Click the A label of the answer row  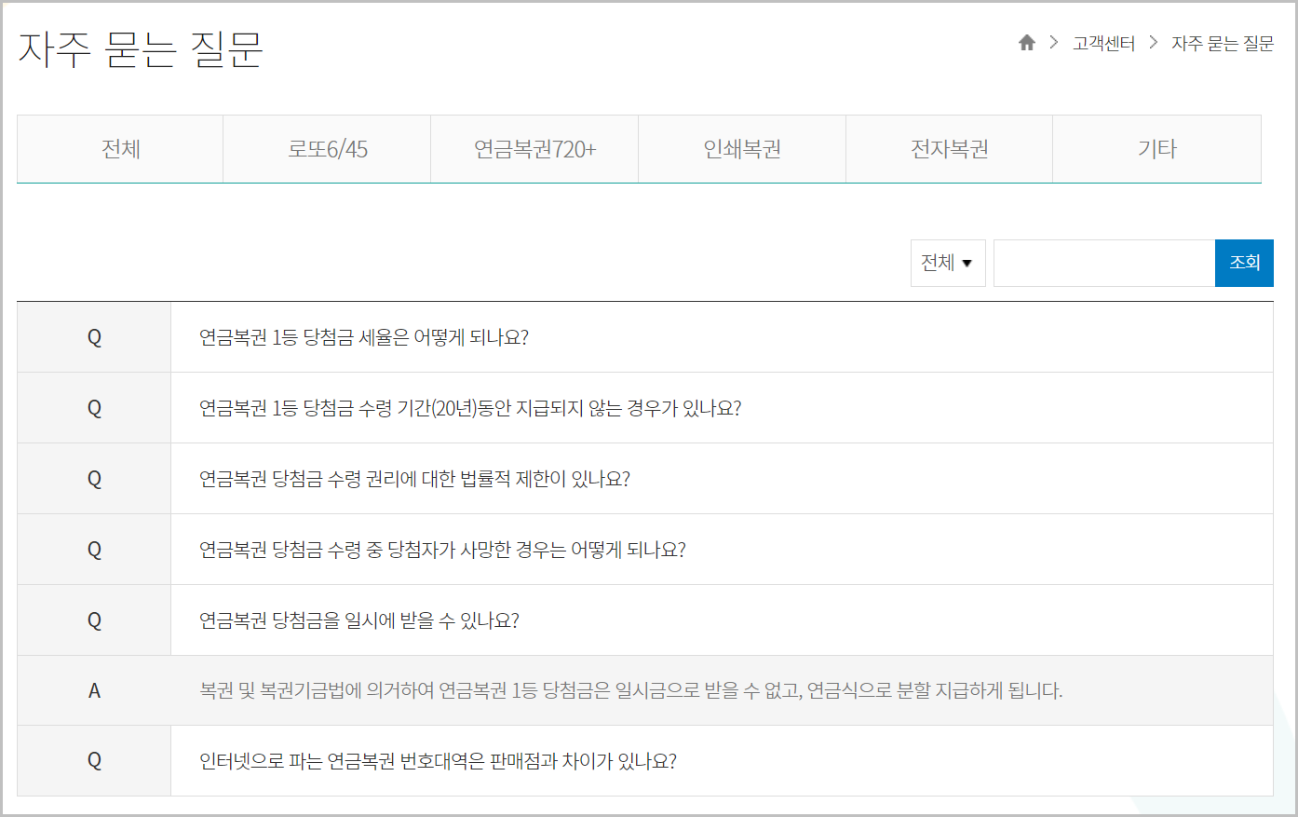point(94,690)
